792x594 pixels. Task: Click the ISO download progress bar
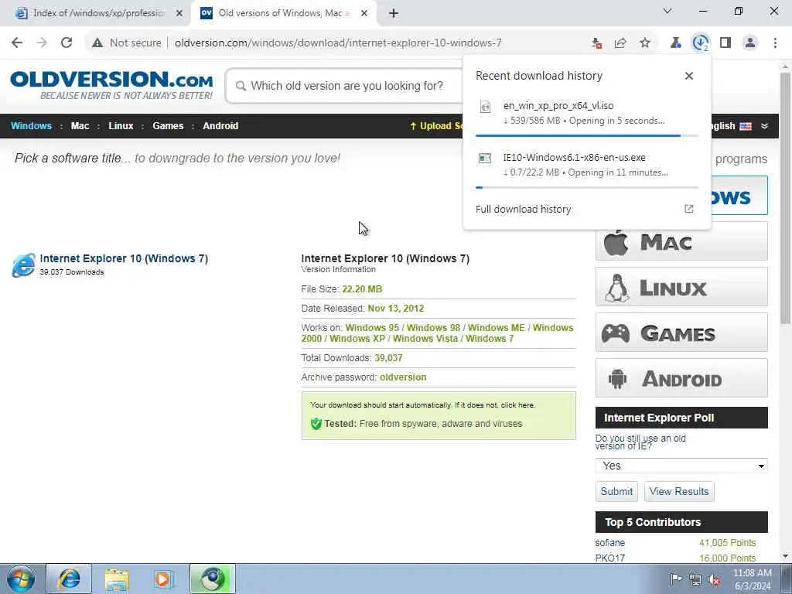pos(587,135)
